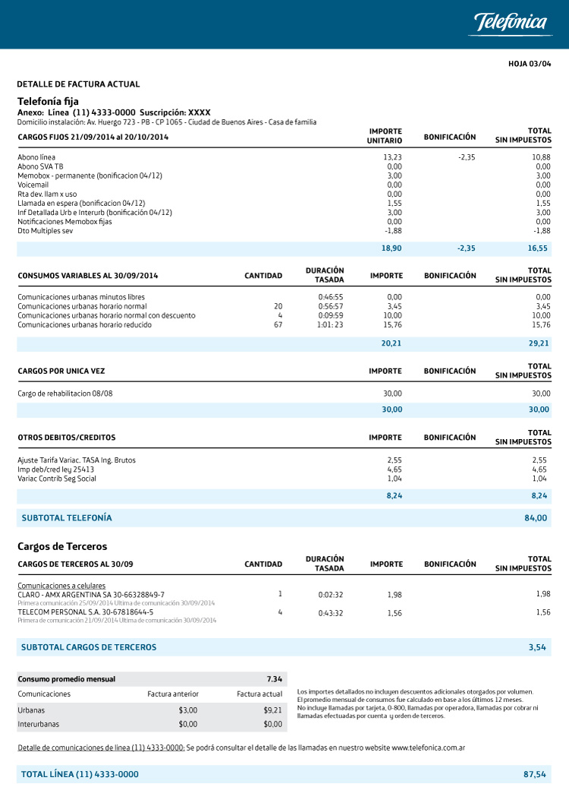
Task: Click 'CARGOS FIJOS 21/09/2014 al 20/10/2014' header
Action: pyautogui.click(x=93, y=137)
